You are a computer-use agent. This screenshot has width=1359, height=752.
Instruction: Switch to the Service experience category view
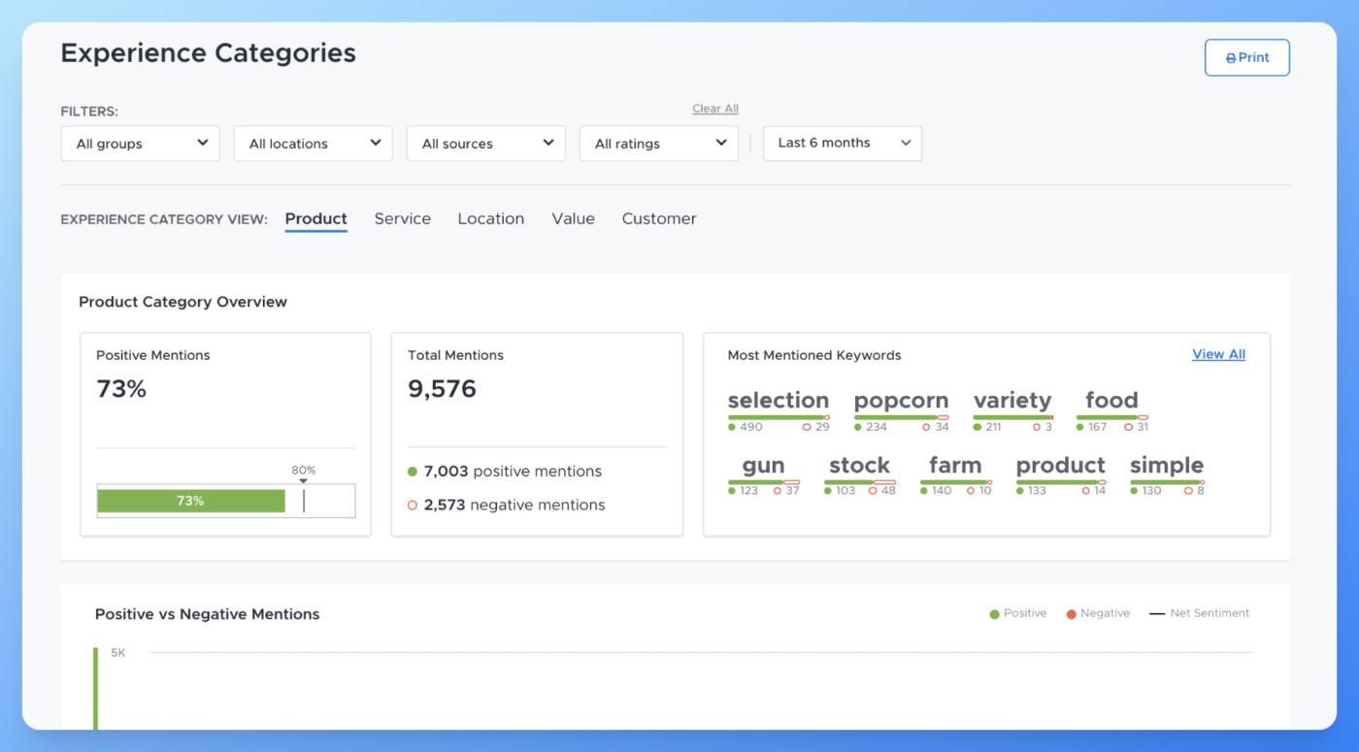[402, 218]
